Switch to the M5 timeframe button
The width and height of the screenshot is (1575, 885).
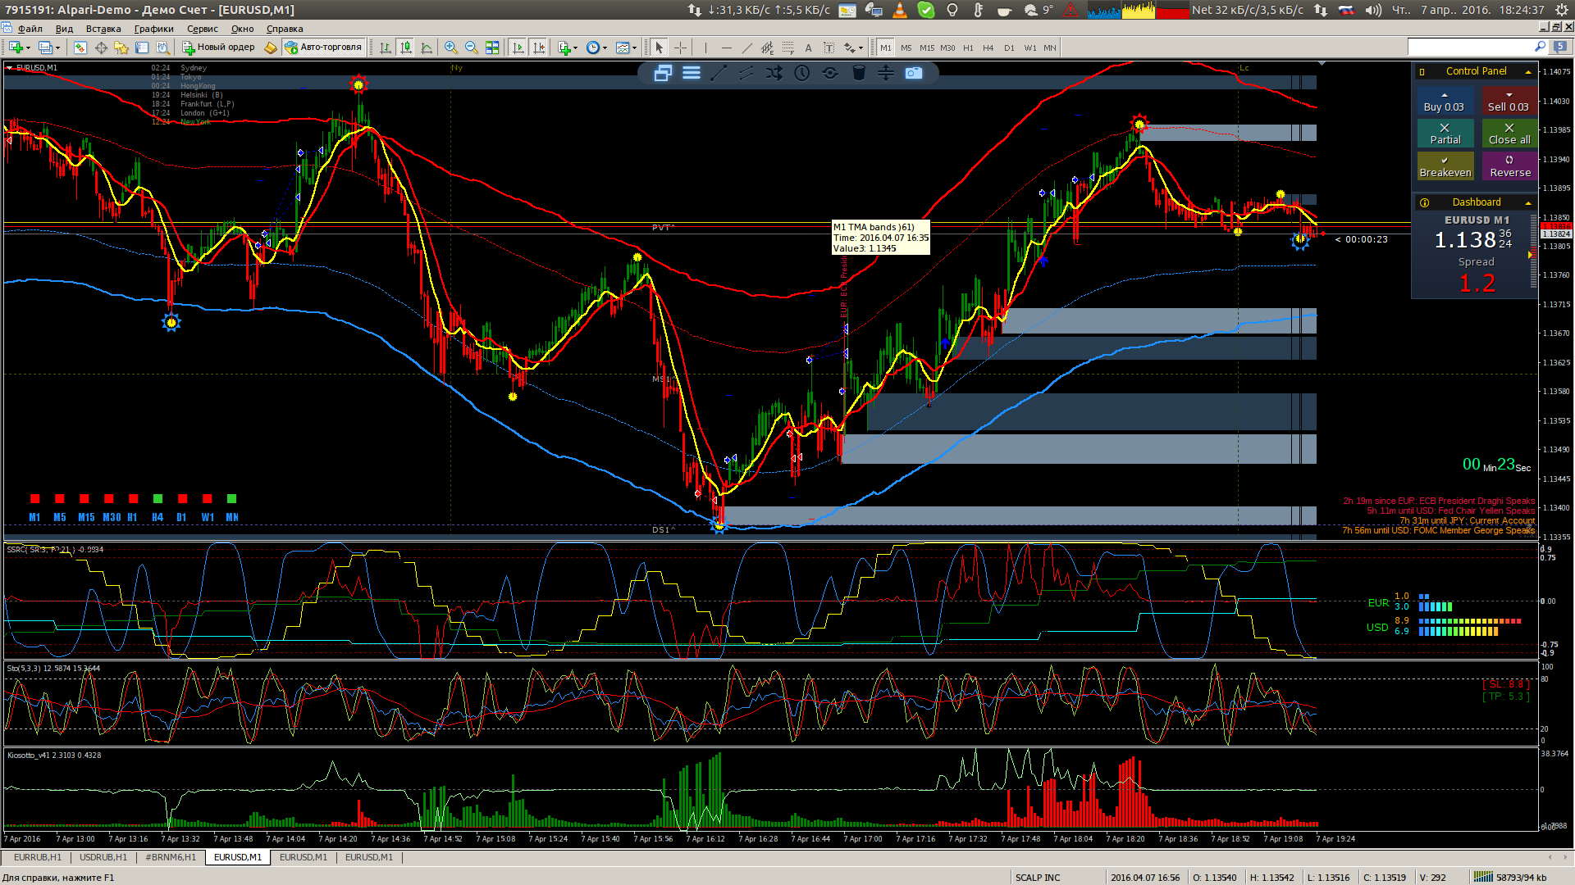coord(906,48)
